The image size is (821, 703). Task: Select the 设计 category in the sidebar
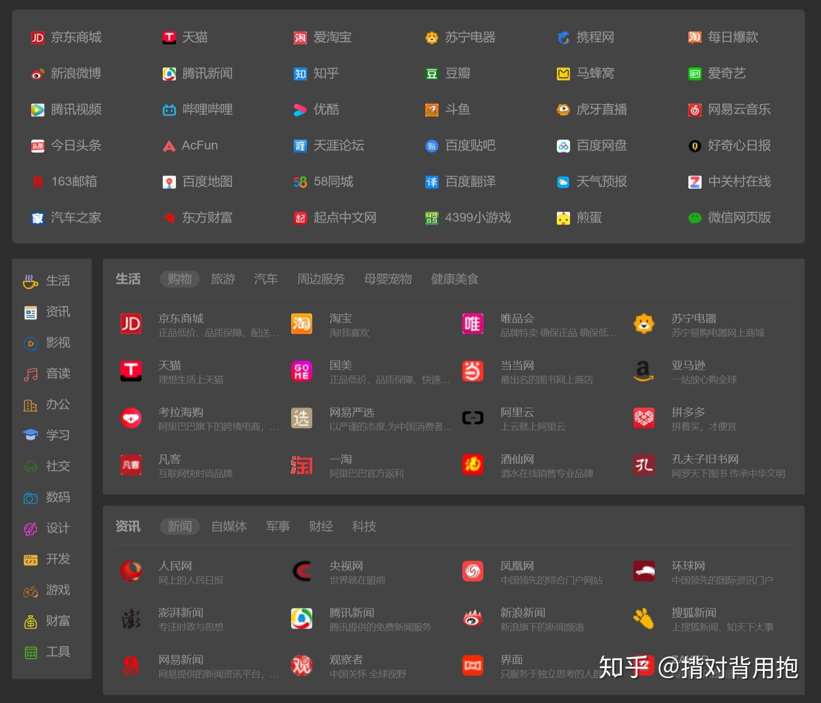click(51, 528)
